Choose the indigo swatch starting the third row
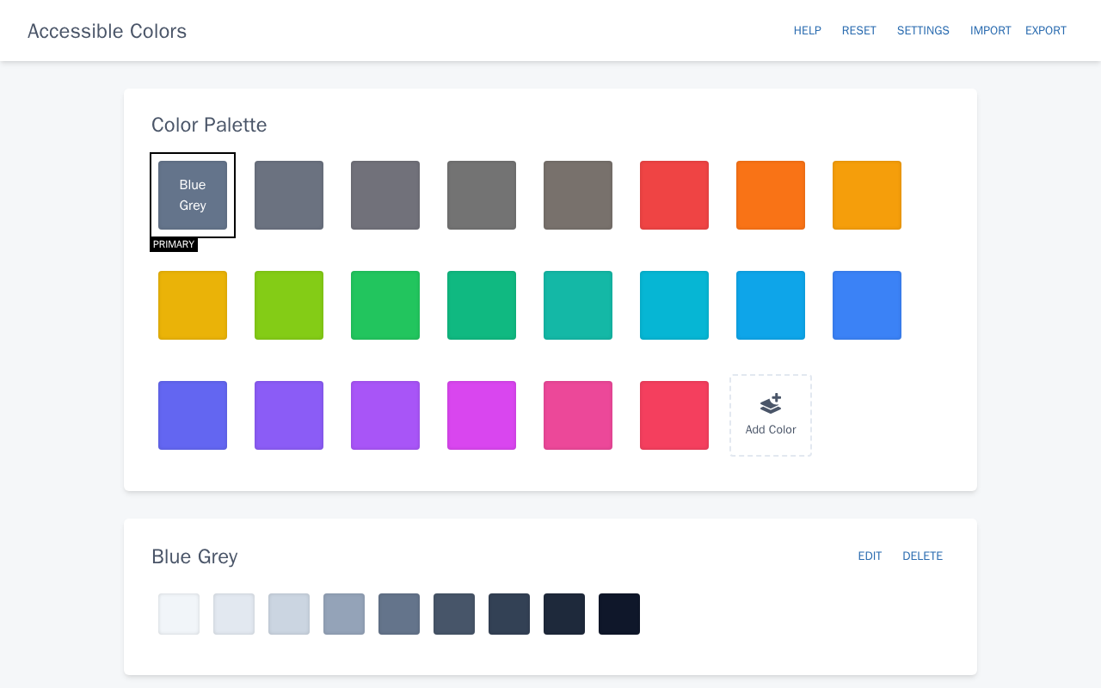This screenshot has height=688, width=1101. click(193, 415)
